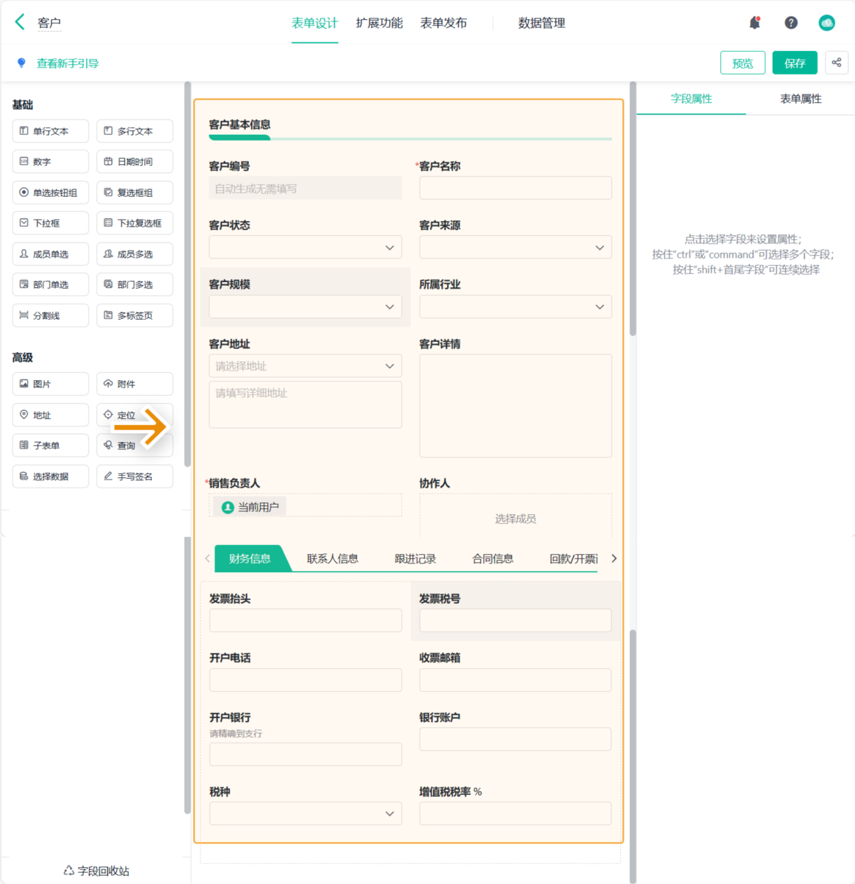Open the 联系人信息 tab
The width and height of the screenshot is (855, 884).
331,558
